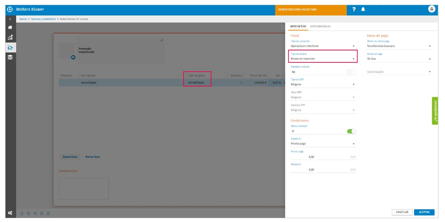Switch to the DATOS ADICIONALES tab

pos(320,26)
